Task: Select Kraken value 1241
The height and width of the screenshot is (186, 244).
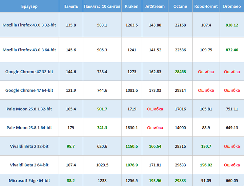Action: 131,50
